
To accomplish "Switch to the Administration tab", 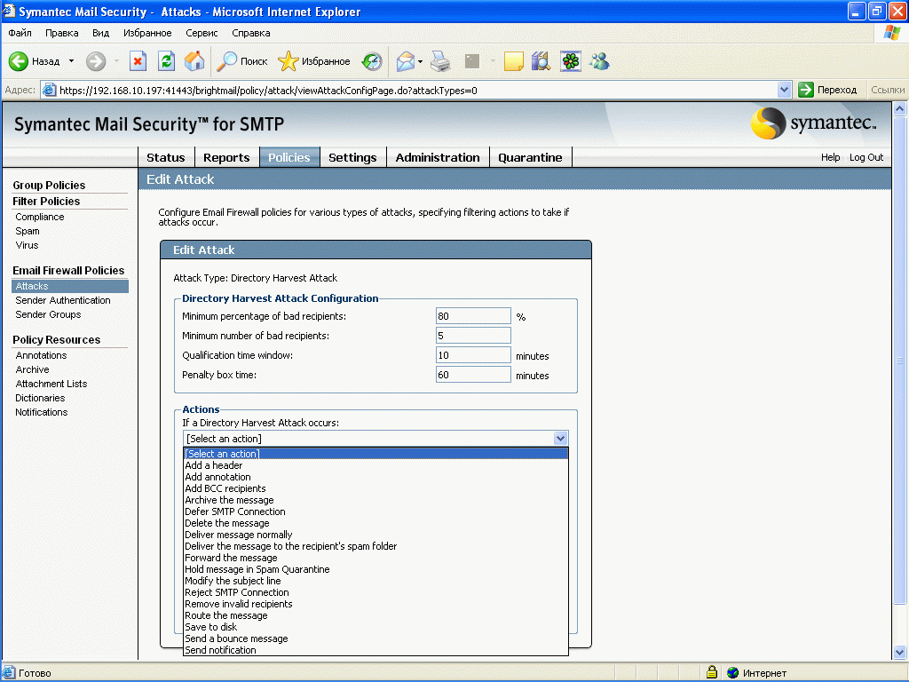I will point(438,157).
